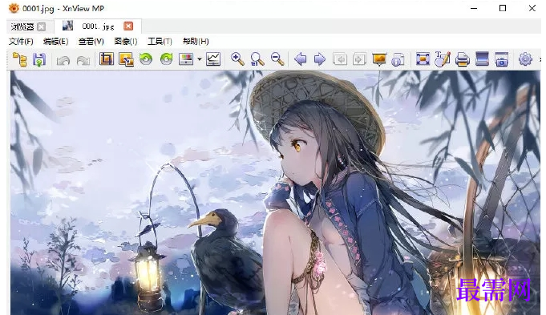546x315 pixels.
Task: Click the XnView MP app logo
Action: 14,8
